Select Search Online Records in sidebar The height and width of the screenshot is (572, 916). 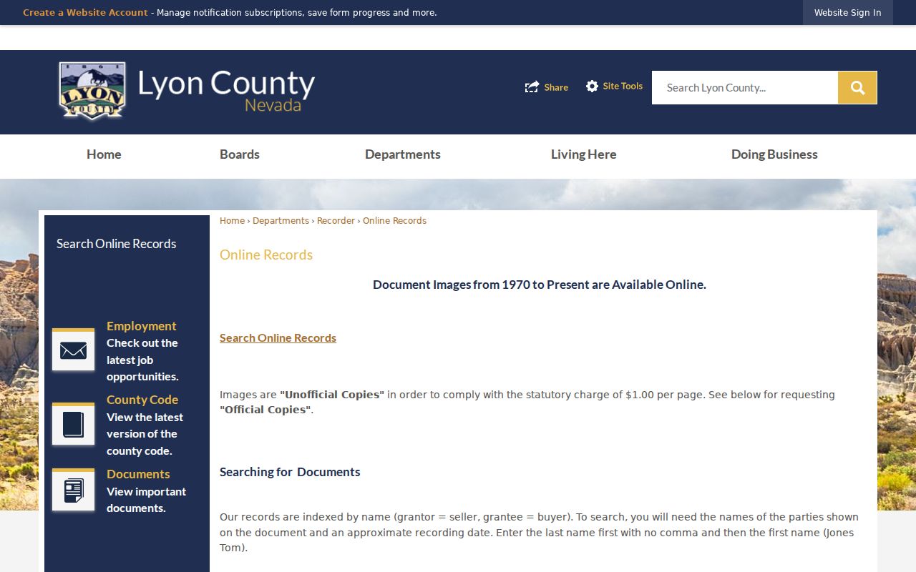click(116, 243)
